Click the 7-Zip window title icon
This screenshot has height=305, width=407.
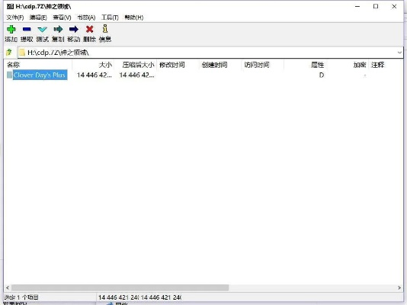point(10,7)
